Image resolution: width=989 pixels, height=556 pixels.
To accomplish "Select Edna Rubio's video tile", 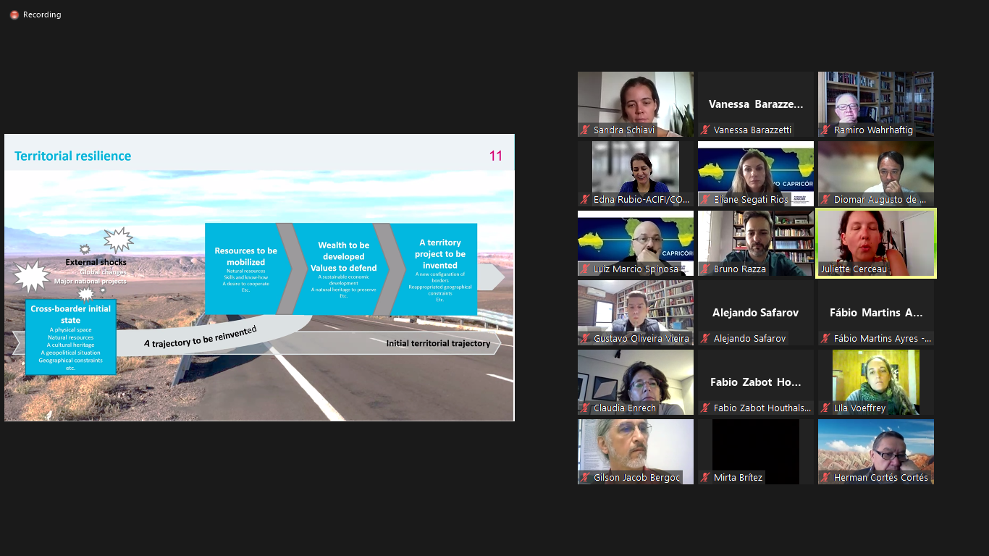I will [636, 174].
